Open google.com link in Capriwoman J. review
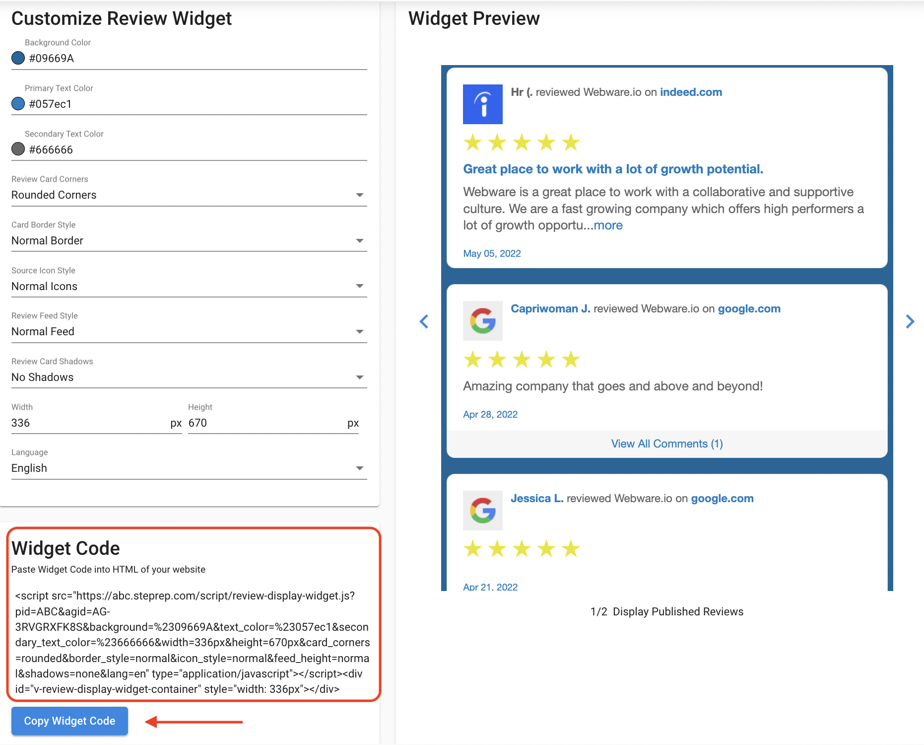Screen dimensions: 924x745 click(x=749, y=309)
